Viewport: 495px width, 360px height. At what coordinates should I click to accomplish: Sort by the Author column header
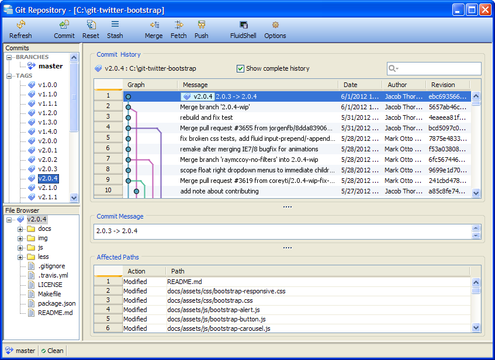(404, 85)
